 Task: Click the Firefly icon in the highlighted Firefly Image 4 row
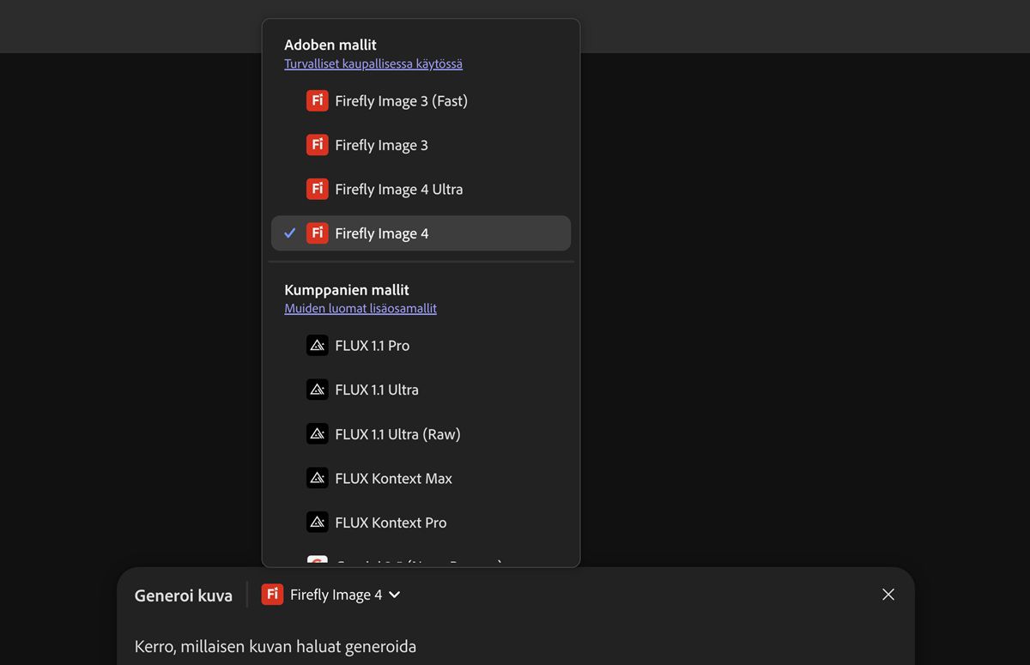(x=318, y=233)
